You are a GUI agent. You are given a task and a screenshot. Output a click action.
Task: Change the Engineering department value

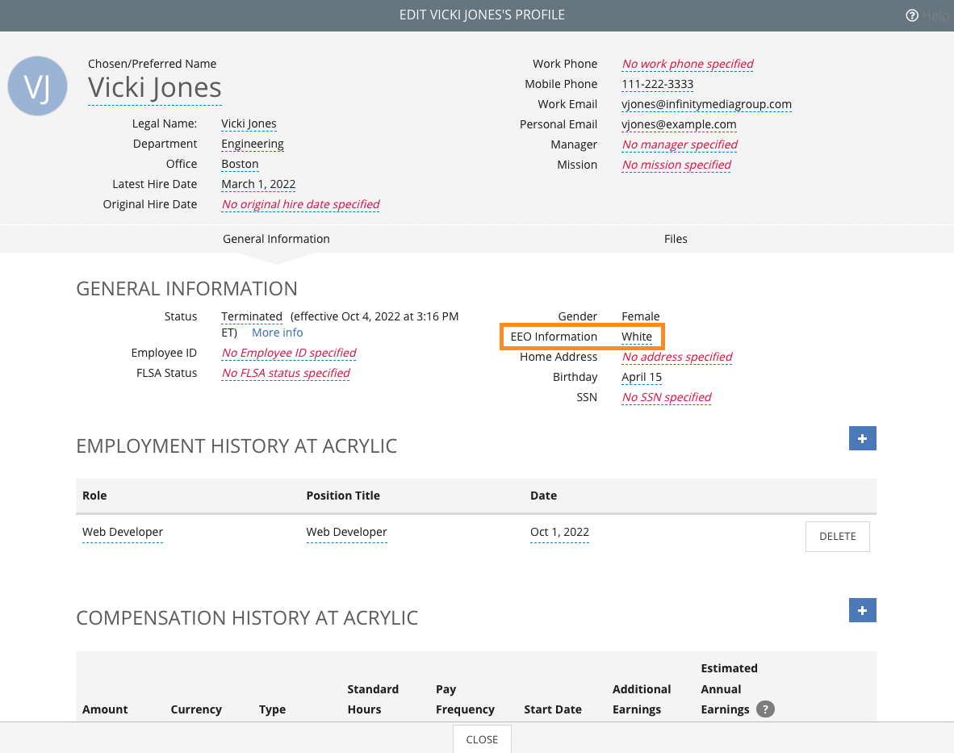click(x=253, y=144)
